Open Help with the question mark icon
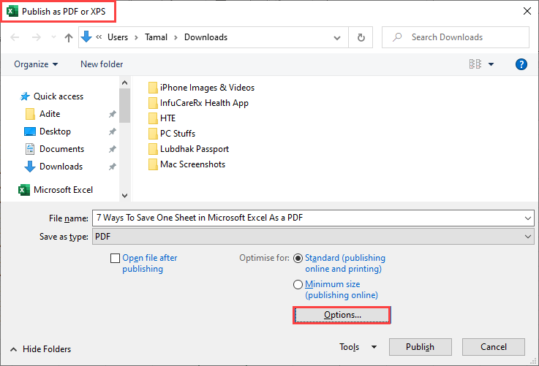Viewport: 539px width, 366px height. [521, 64]
